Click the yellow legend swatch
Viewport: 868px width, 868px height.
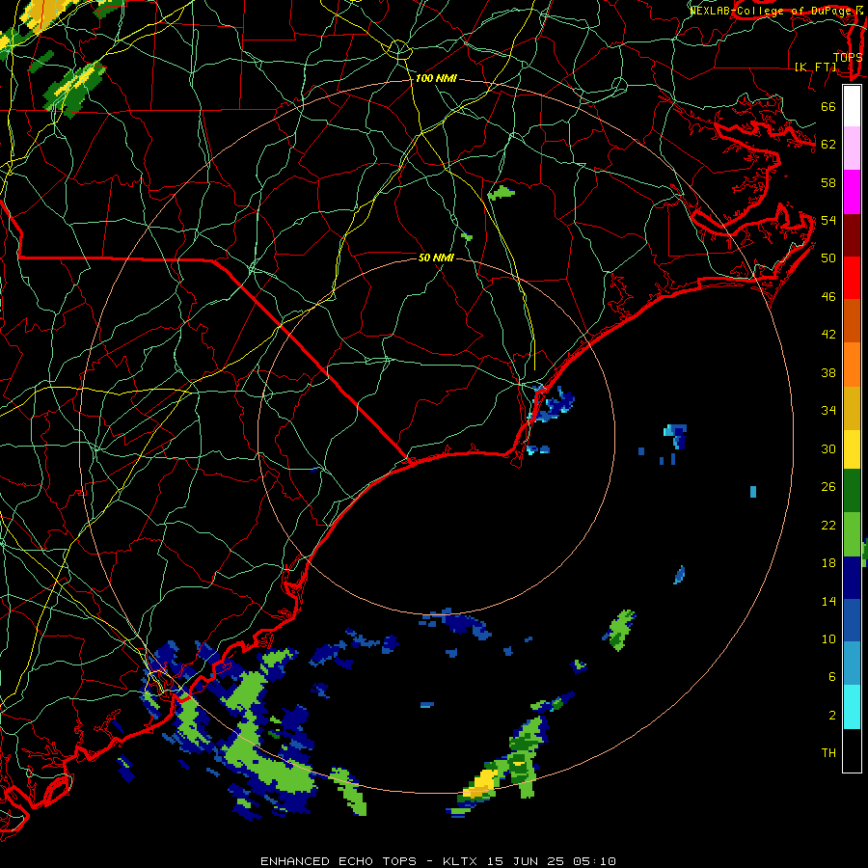(x=852, y=448)
